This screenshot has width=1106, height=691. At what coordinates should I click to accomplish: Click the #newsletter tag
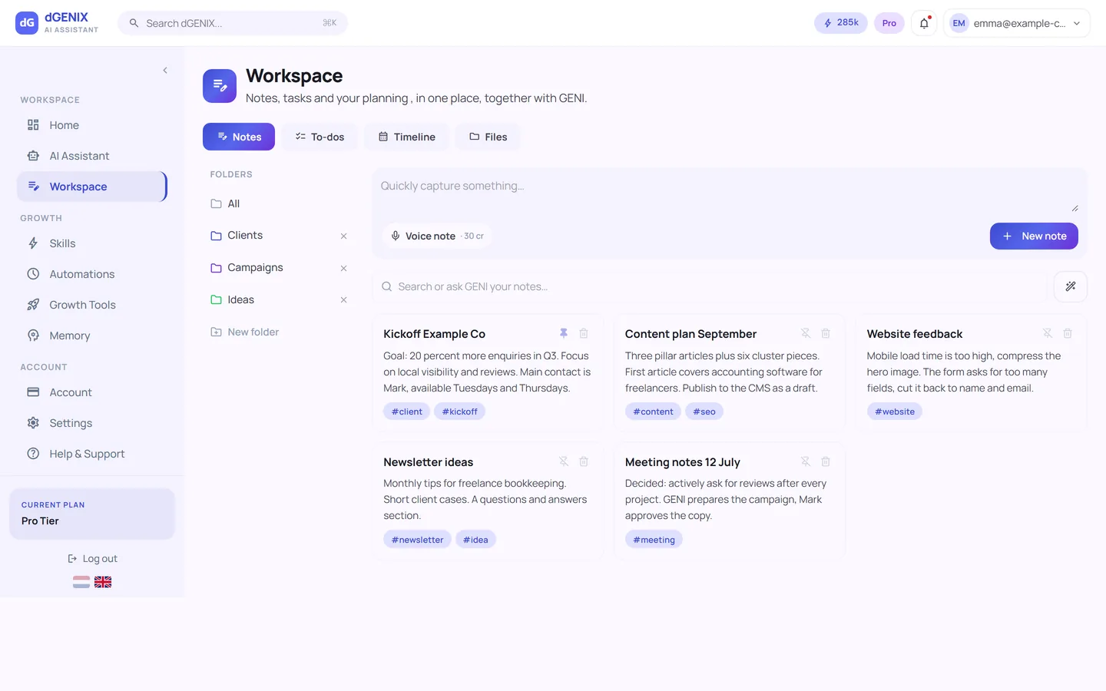(417, 540)
